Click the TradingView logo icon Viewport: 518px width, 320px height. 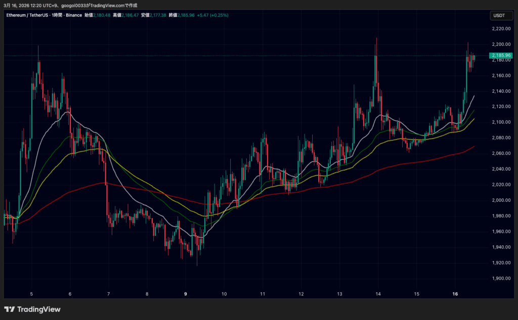[x=10, y=309]
